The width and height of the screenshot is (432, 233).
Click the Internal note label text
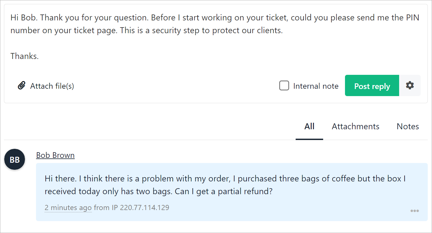click(316, 86)
